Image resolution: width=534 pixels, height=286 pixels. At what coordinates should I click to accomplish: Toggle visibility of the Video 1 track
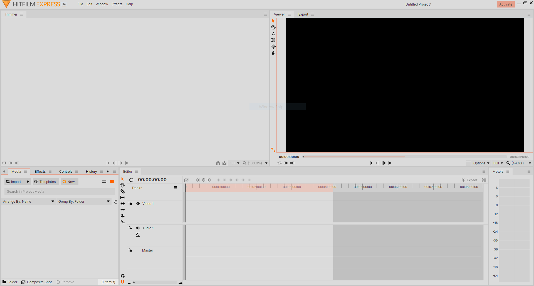(138, 204)
